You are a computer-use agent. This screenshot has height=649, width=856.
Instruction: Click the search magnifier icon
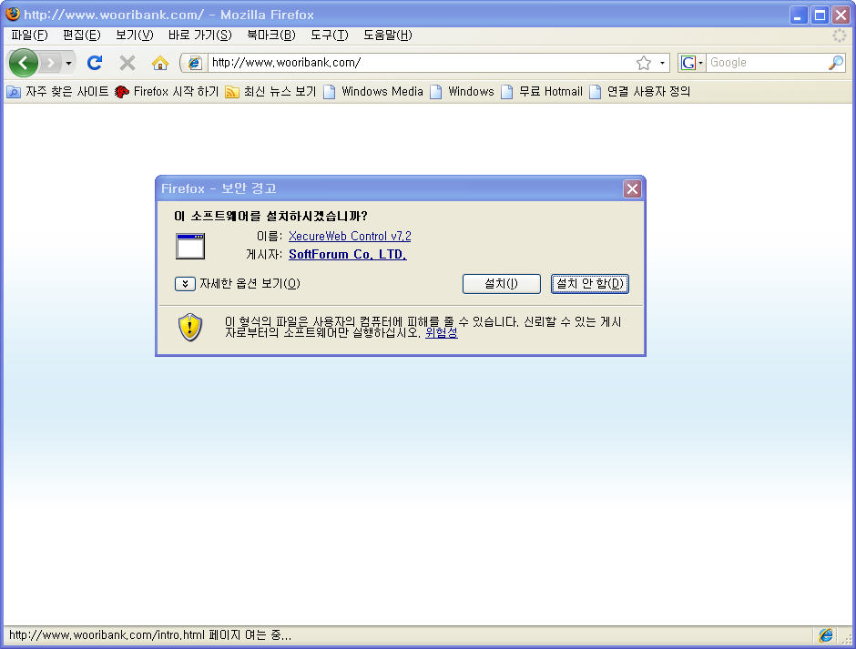click(836, 63)
